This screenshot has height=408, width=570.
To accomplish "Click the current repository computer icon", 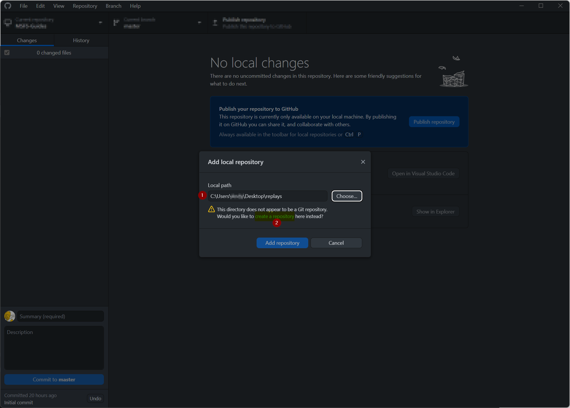I will pyautogui.click(x=8, y=23).
